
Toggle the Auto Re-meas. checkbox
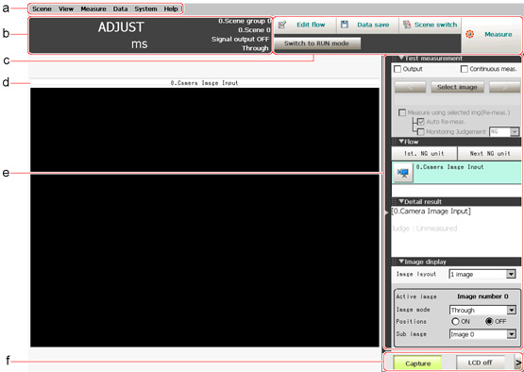click(x=421, y=122)
